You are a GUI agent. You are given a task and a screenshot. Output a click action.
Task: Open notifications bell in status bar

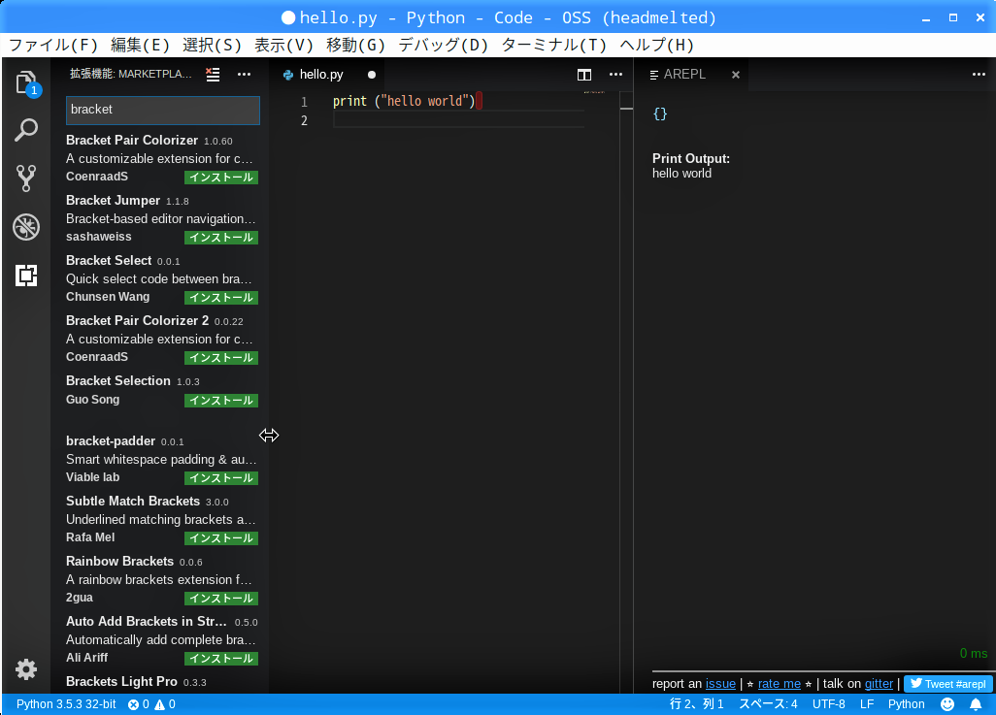976,704
